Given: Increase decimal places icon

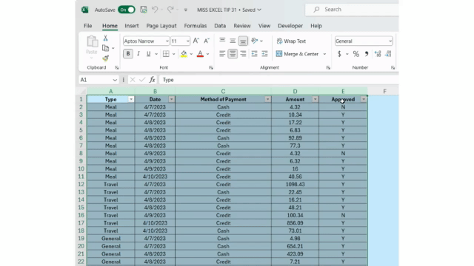Looking at the screenshot, I should [378, 54].
